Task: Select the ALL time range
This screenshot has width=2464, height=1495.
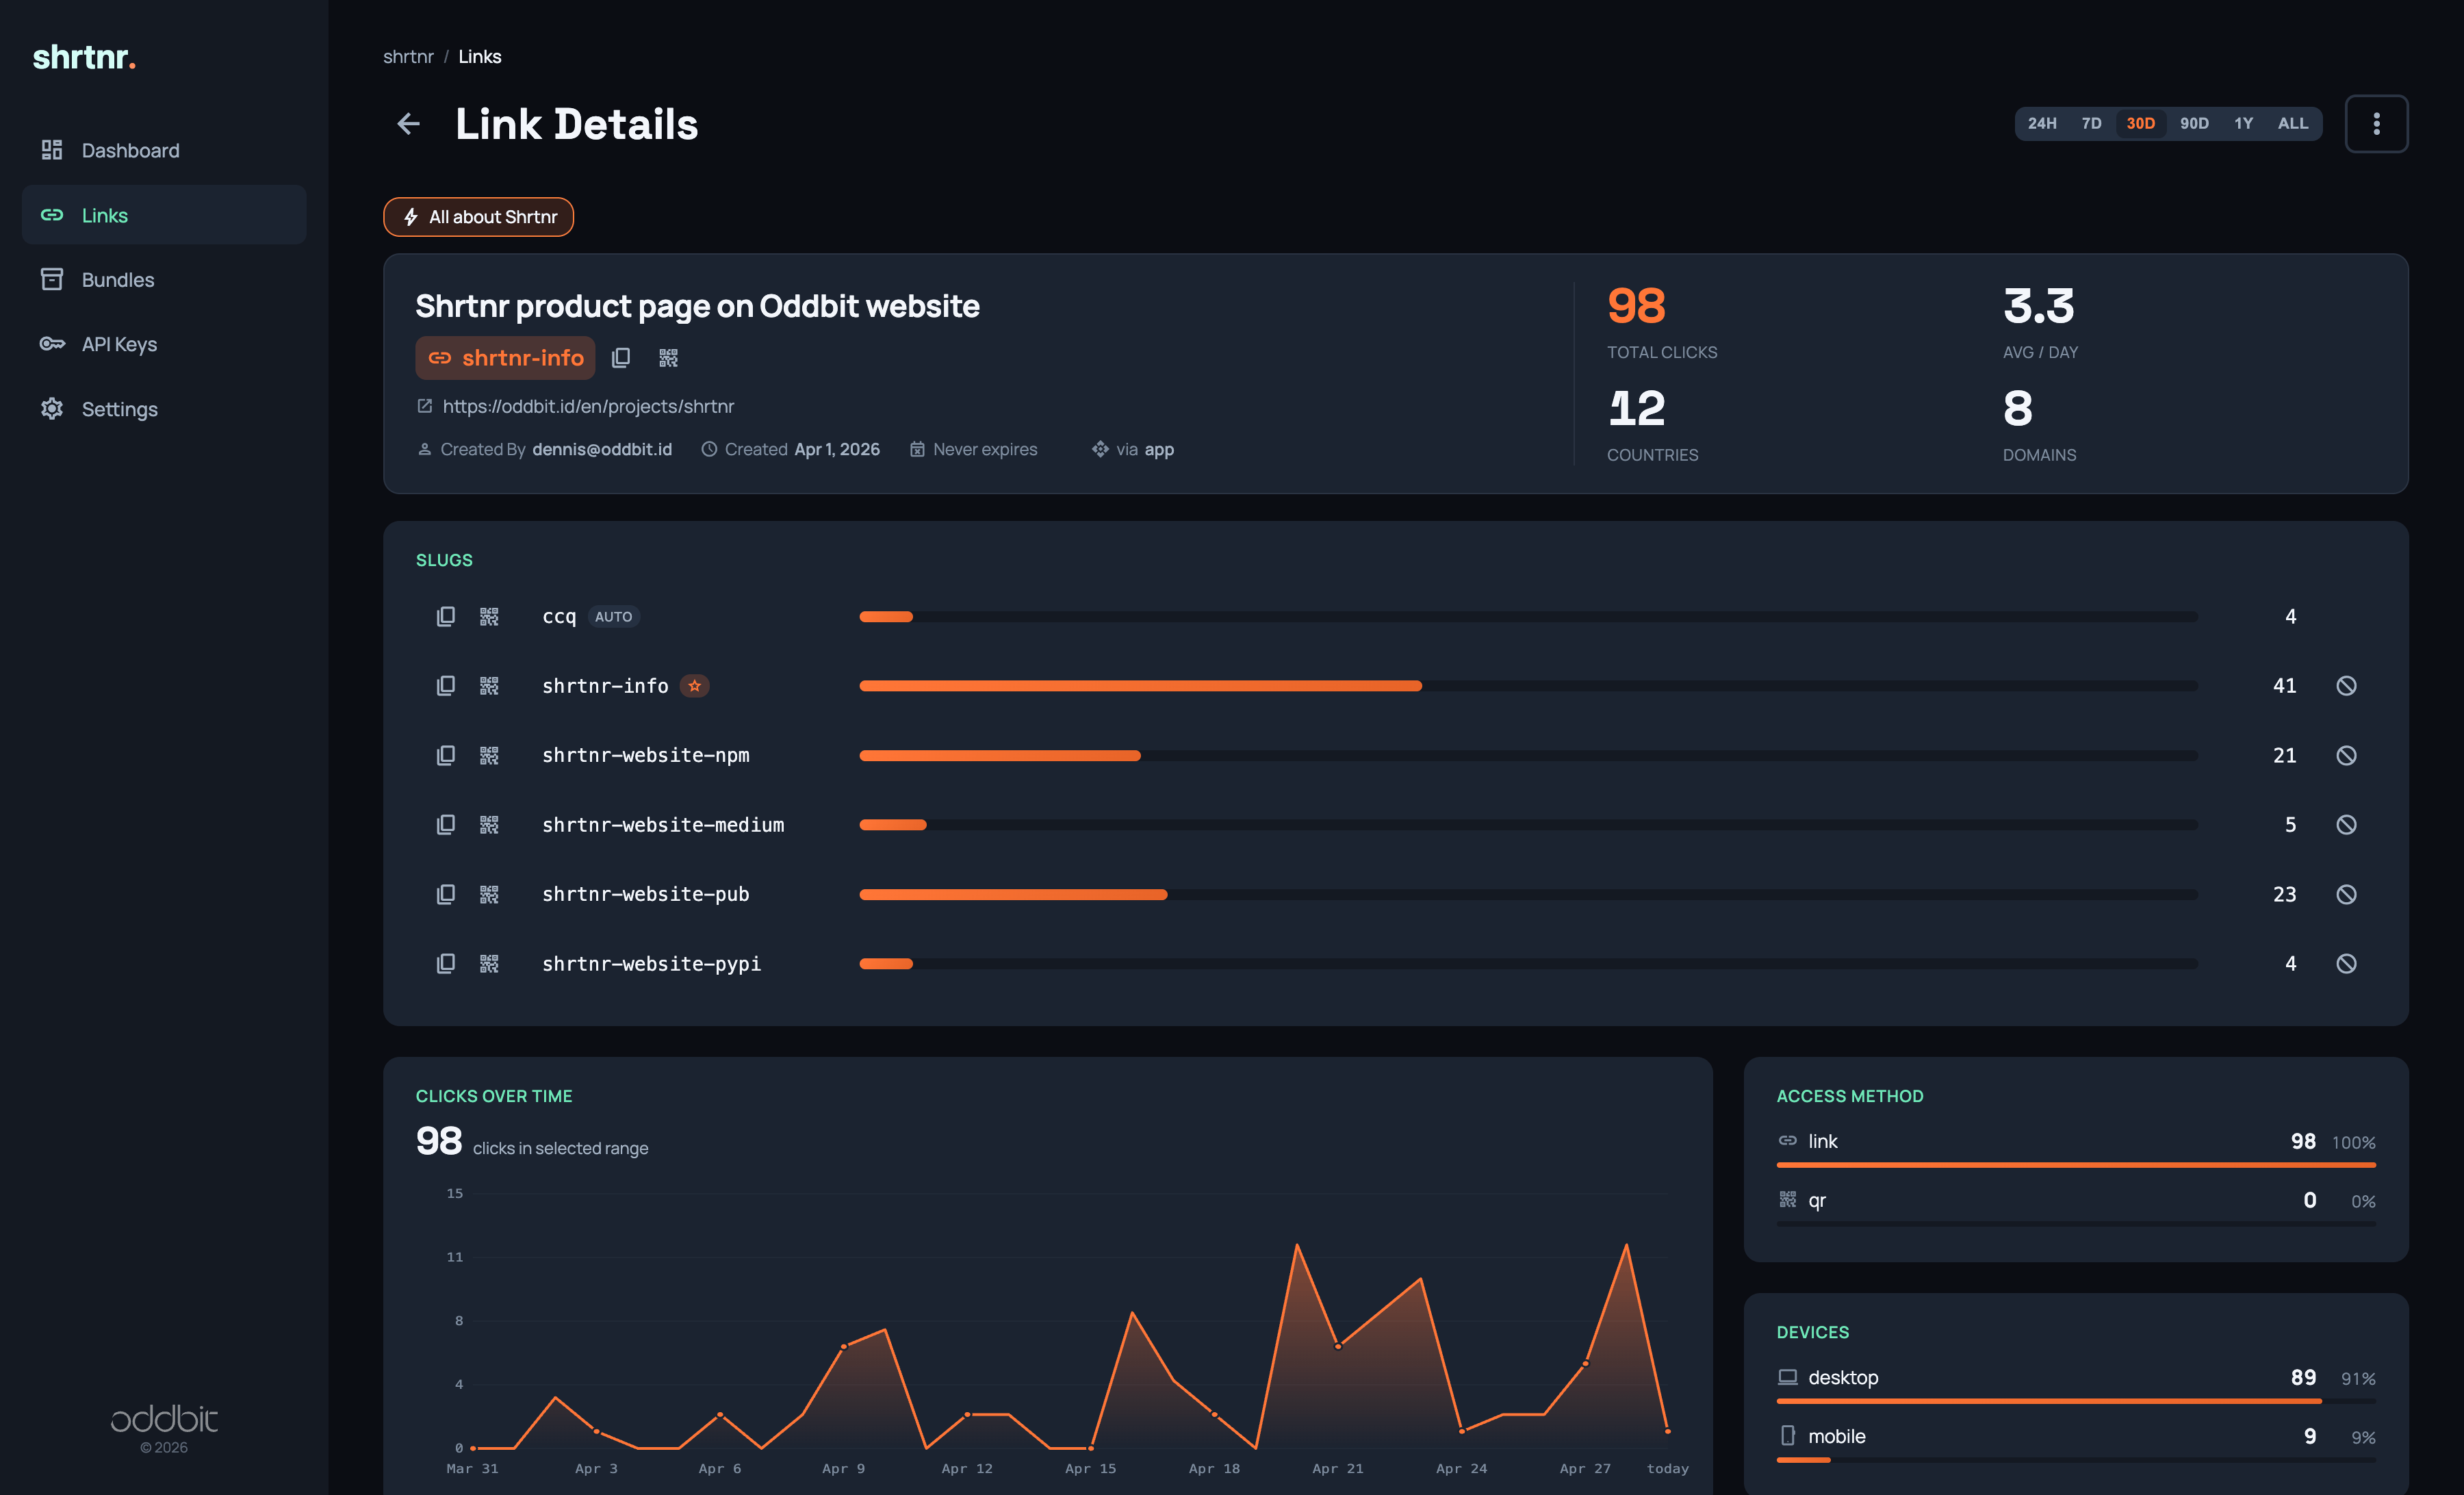Action: tap(2293, 124)
